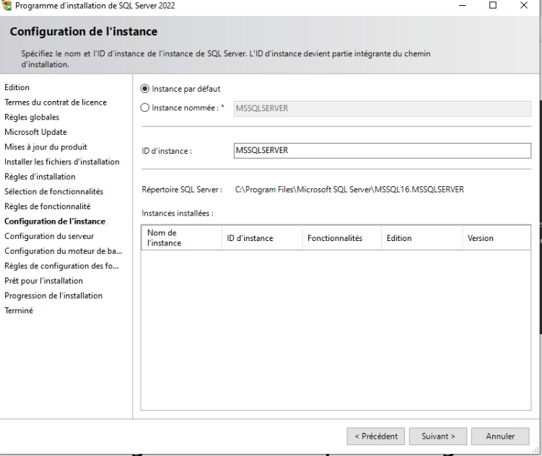Open Configuration du moteur de ba... step
542x456 pixels.
64,251
